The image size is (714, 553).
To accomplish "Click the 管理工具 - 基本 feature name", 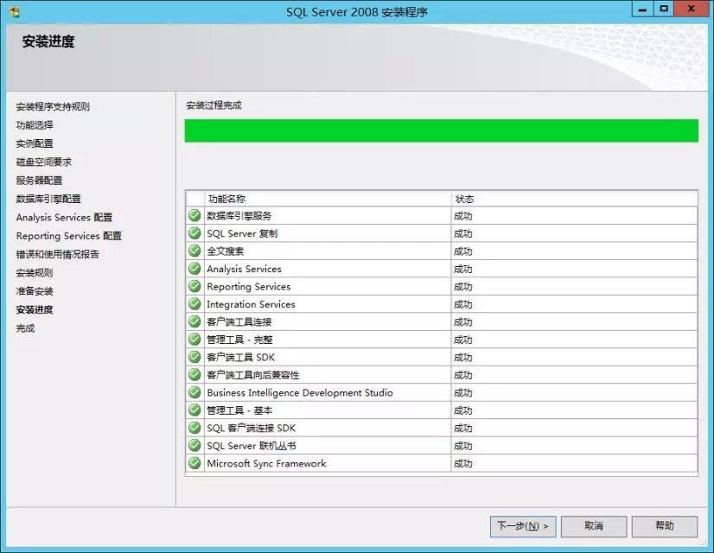I will tap(239, 410).
